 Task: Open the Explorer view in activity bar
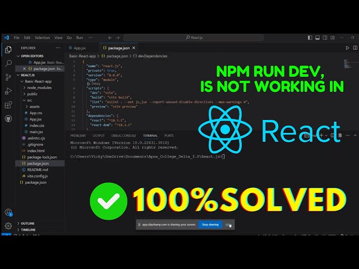click(8, 49)
